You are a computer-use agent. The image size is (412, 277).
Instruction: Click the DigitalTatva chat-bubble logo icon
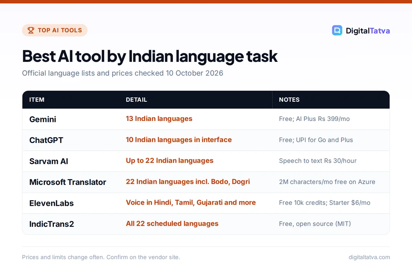coord(337,30)
